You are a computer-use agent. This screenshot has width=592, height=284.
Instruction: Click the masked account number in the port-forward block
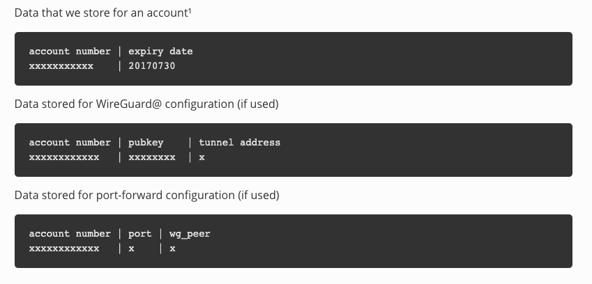64,248
